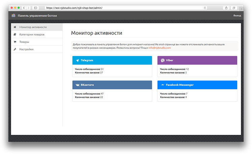Click the Viber phone icon
252x154 pixels.
[163, 60]
